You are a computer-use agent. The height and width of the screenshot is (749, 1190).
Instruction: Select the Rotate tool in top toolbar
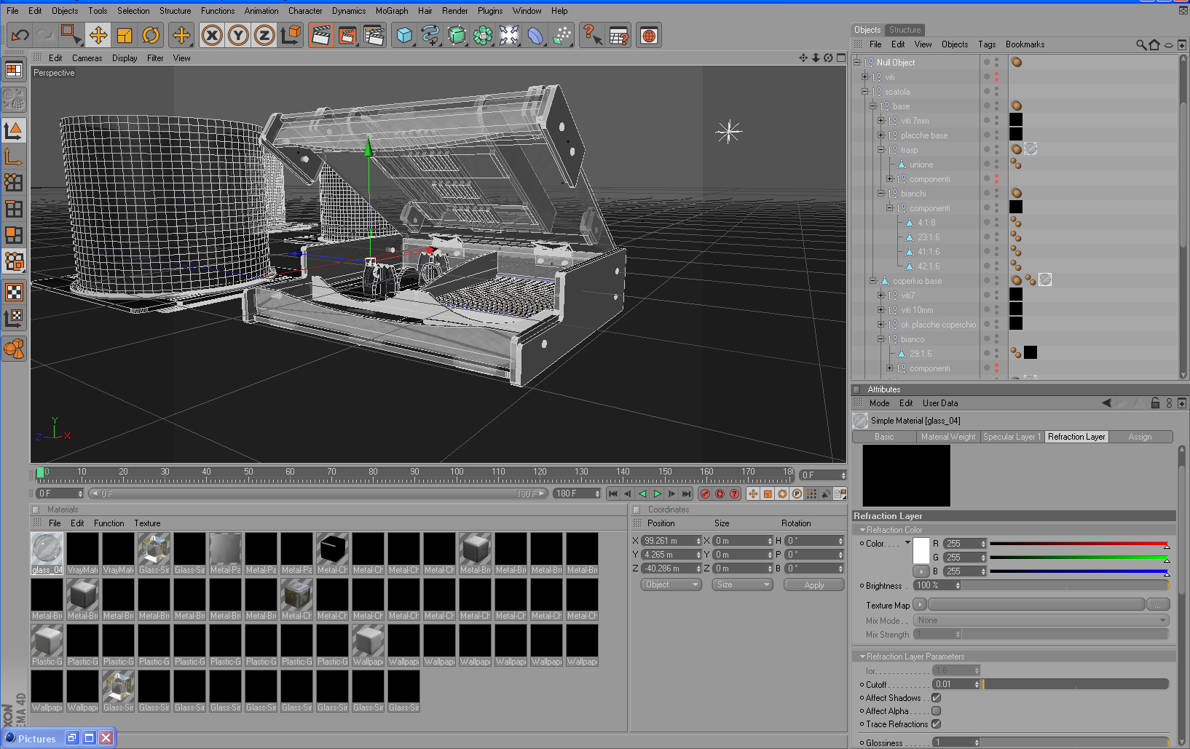pyautogui.click(x=151, y=35)
